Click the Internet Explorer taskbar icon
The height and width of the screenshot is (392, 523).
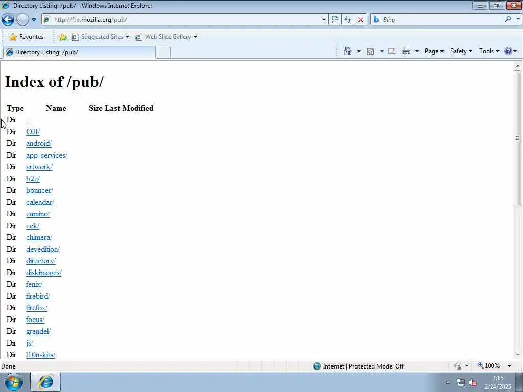point(45,382)
